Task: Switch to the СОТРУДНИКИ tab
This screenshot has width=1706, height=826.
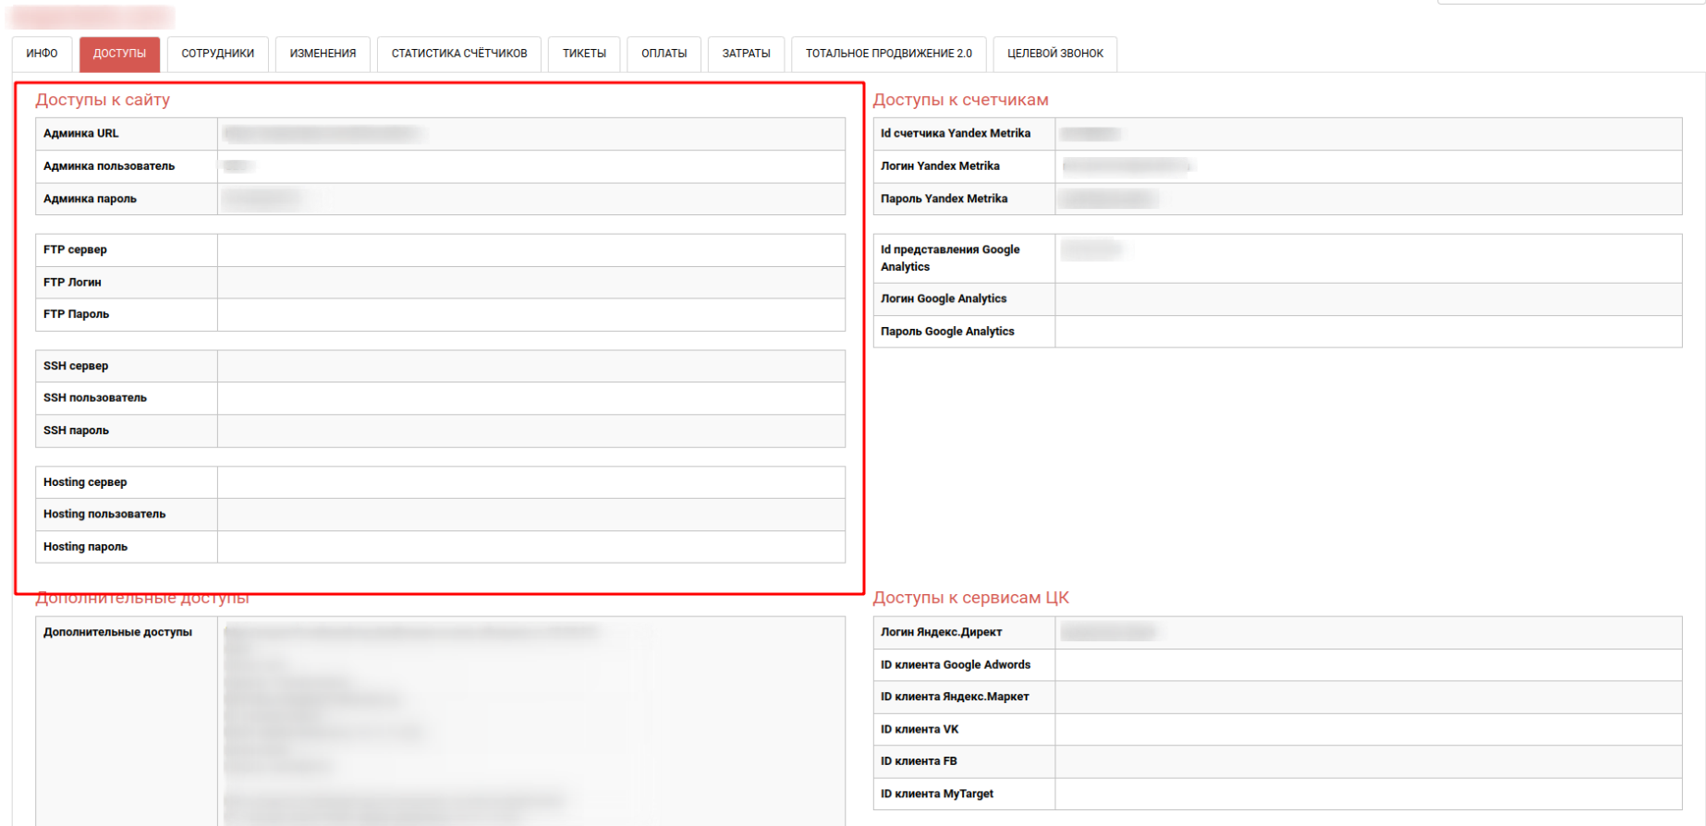Action: tap(217, 54)
